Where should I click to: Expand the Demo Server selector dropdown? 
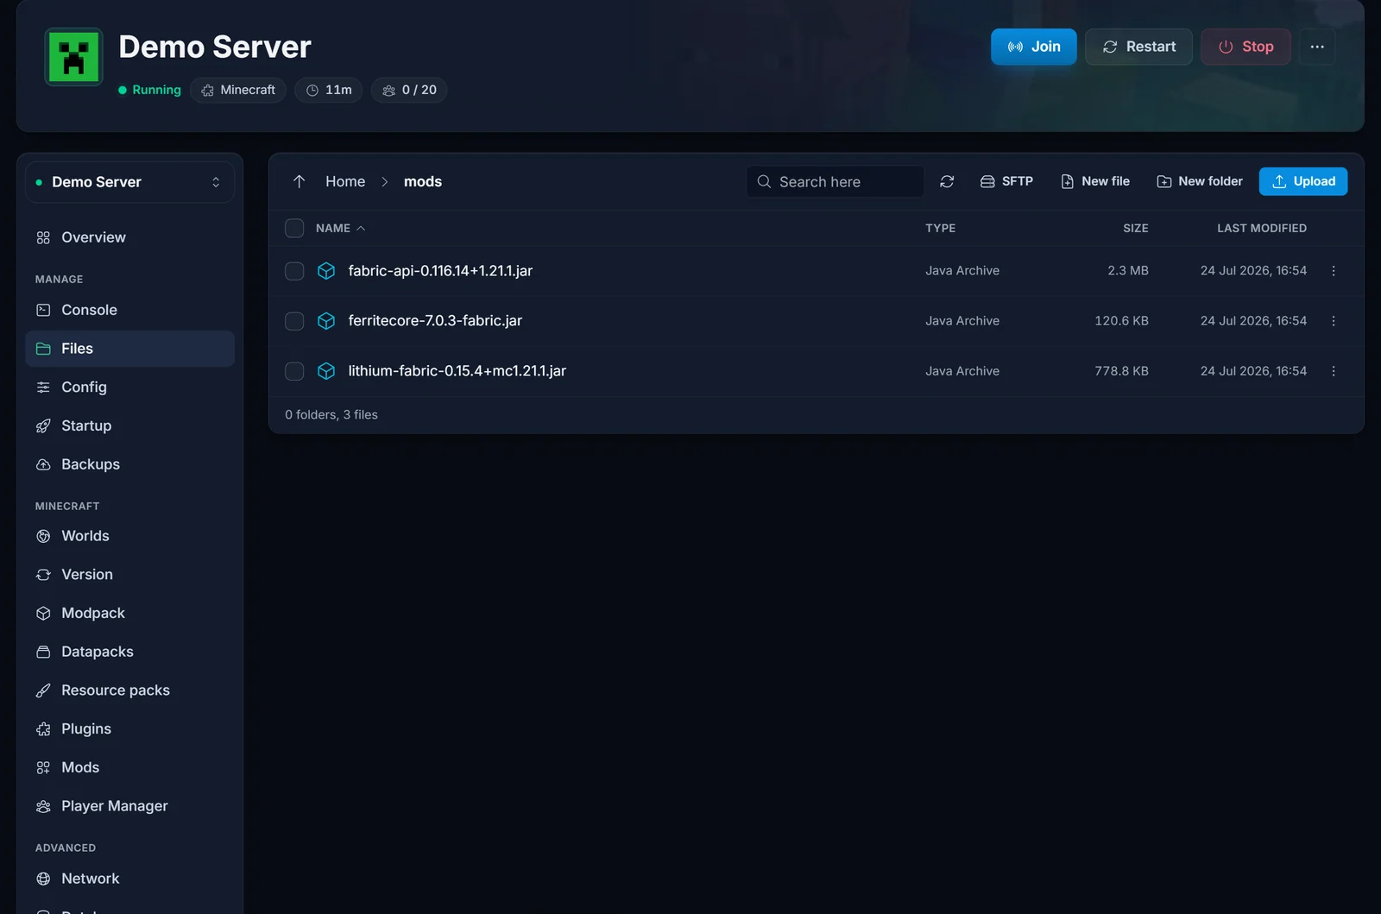[x=129, y=182]
